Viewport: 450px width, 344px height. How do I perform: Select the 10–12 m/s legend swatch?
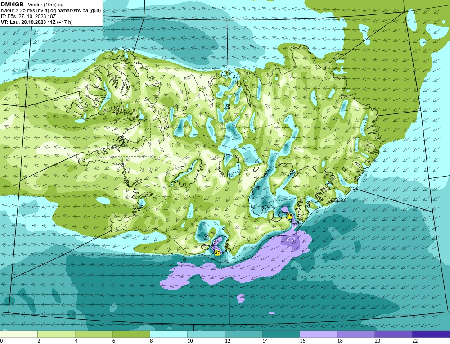point(206,334)
